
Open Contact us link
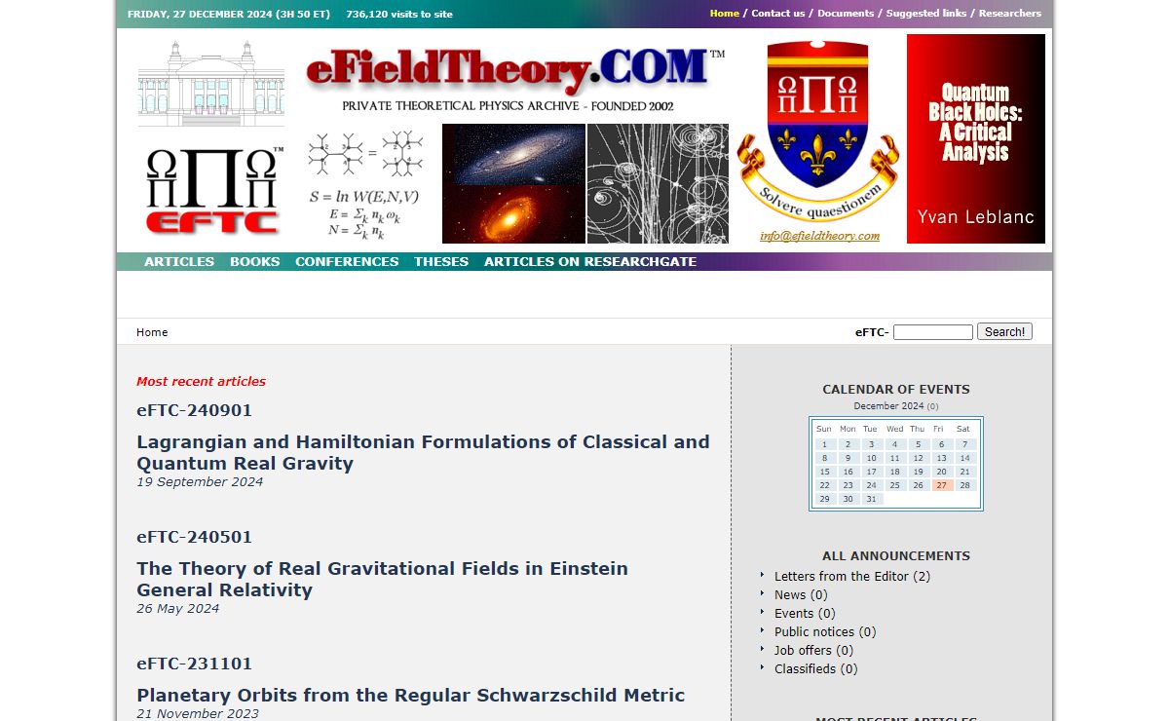pos(778,14)
